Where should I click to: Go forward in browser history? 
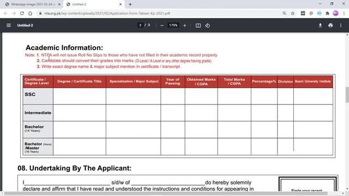(x=14, y=13)
